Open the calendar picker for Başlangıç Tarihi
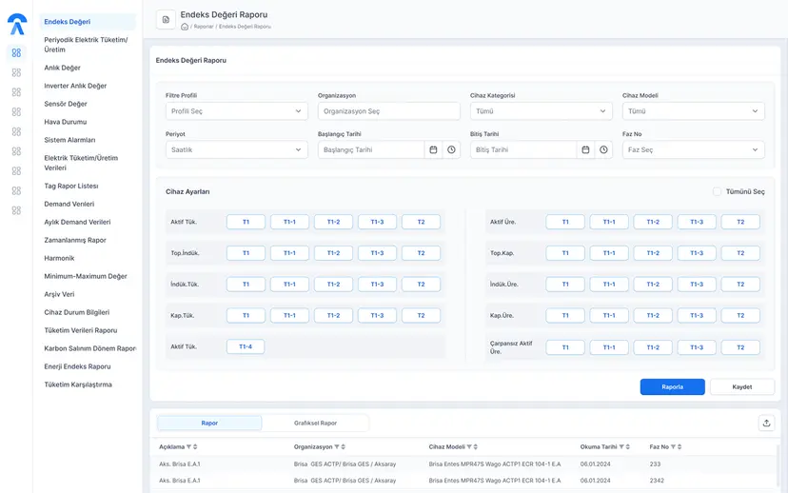Image resolution: width=788 pixels, height=493 pixels. 433,149
